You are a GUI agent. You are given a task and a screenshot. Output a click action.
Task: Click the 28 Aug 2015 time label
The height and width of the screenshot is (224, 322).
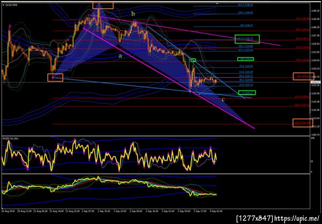point(8,211)
